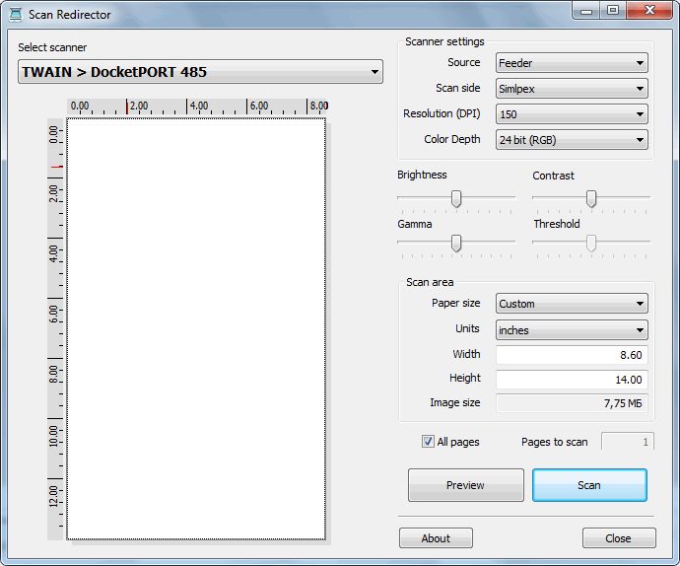Screen dimensions: 680x566
Task: Click the Pages to scan field
Action: click(627, 442)
